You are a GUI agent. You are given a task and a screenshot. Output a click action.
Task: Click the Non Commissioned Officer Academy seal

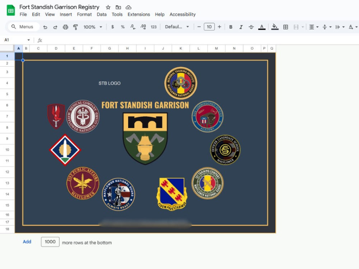coord(208,117)
